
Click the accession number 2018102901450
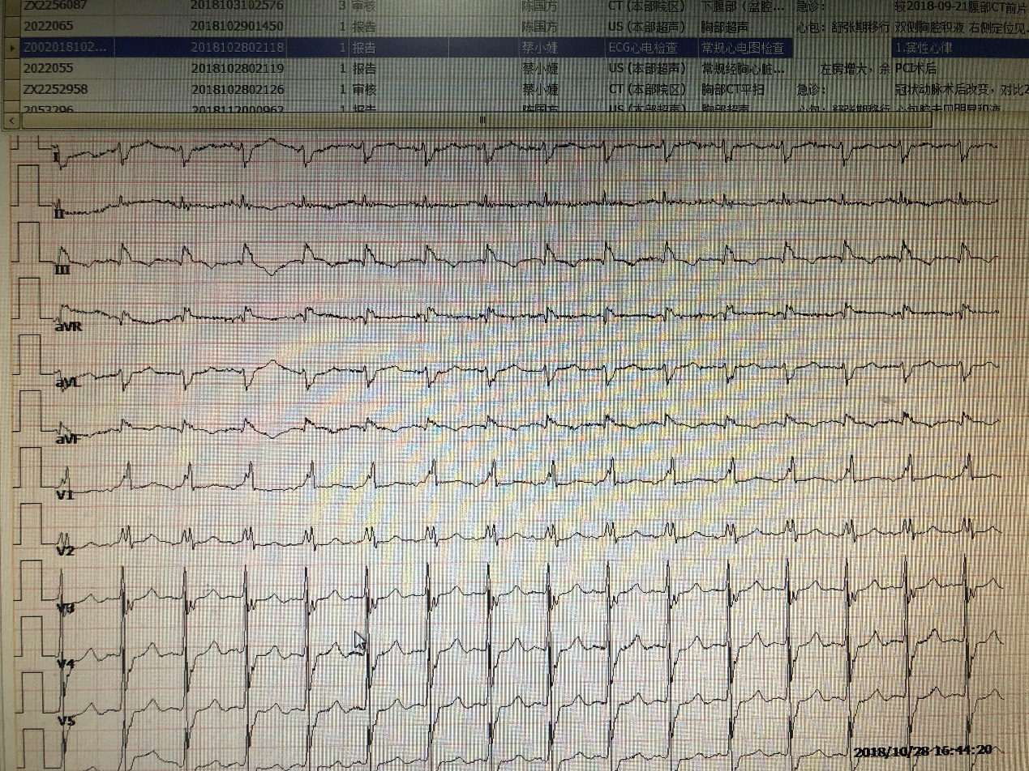(237, 27)
